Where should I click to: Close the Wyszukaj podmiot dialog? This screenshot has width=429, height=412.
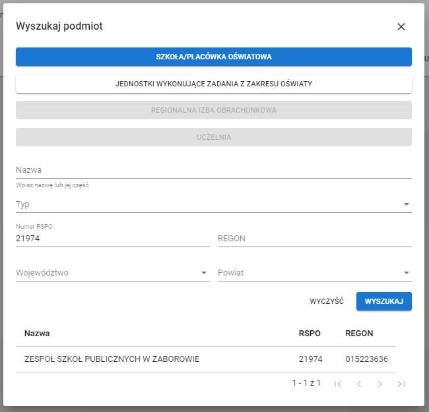(401, 27)
